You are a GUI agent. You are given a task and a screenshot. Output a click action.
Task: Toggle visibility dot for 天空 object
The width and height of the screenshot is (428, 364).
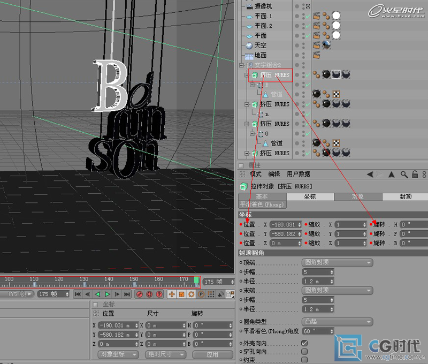[x=297, y=45]
